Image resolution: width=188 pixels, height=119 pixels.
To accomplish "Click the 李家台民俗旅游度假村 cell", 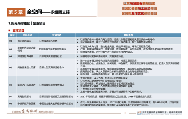I will [x=27, y=49].
